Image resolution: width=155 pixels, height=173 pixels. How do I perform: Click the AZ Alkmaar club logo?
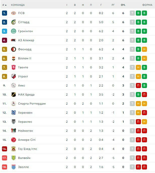pyautogui.click(x=14, y=40)
